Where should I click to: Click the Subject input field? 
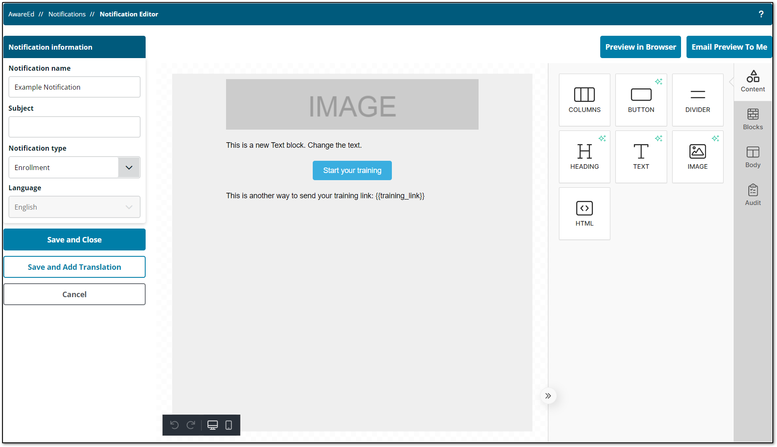tap(75, 127)
